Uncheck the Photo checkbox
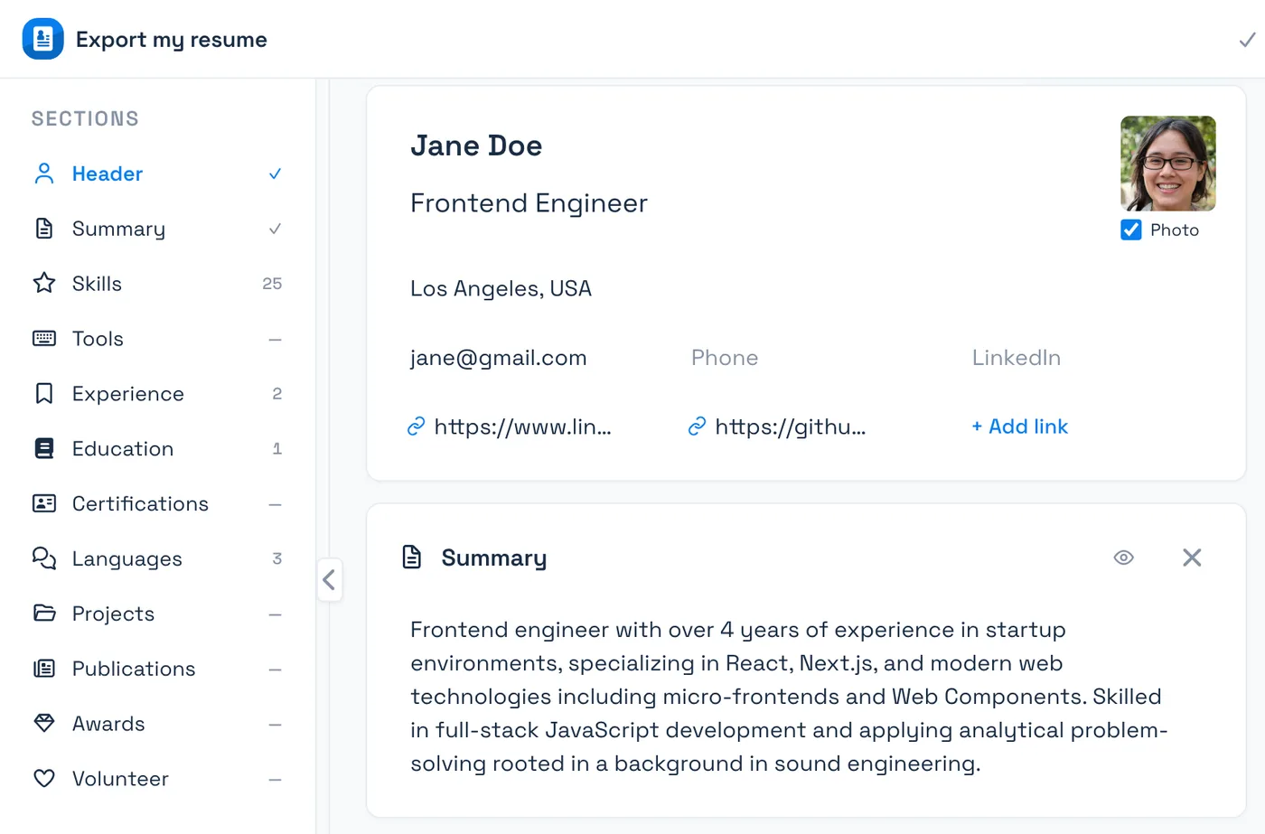 (x=1131, y=230)
